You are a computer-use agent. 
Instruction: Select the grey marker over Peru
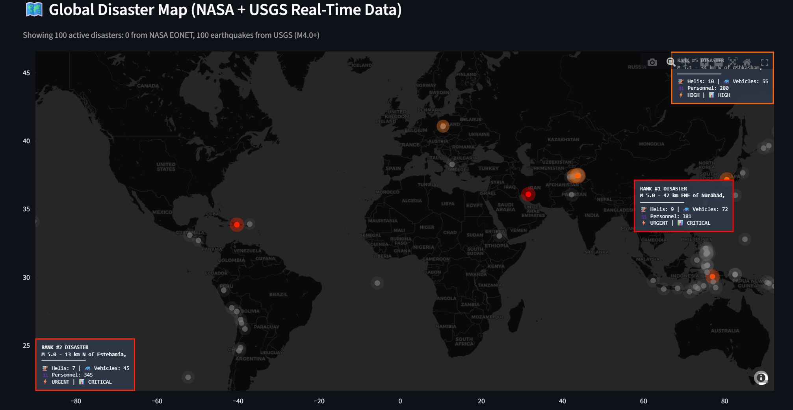pos(224,290)
